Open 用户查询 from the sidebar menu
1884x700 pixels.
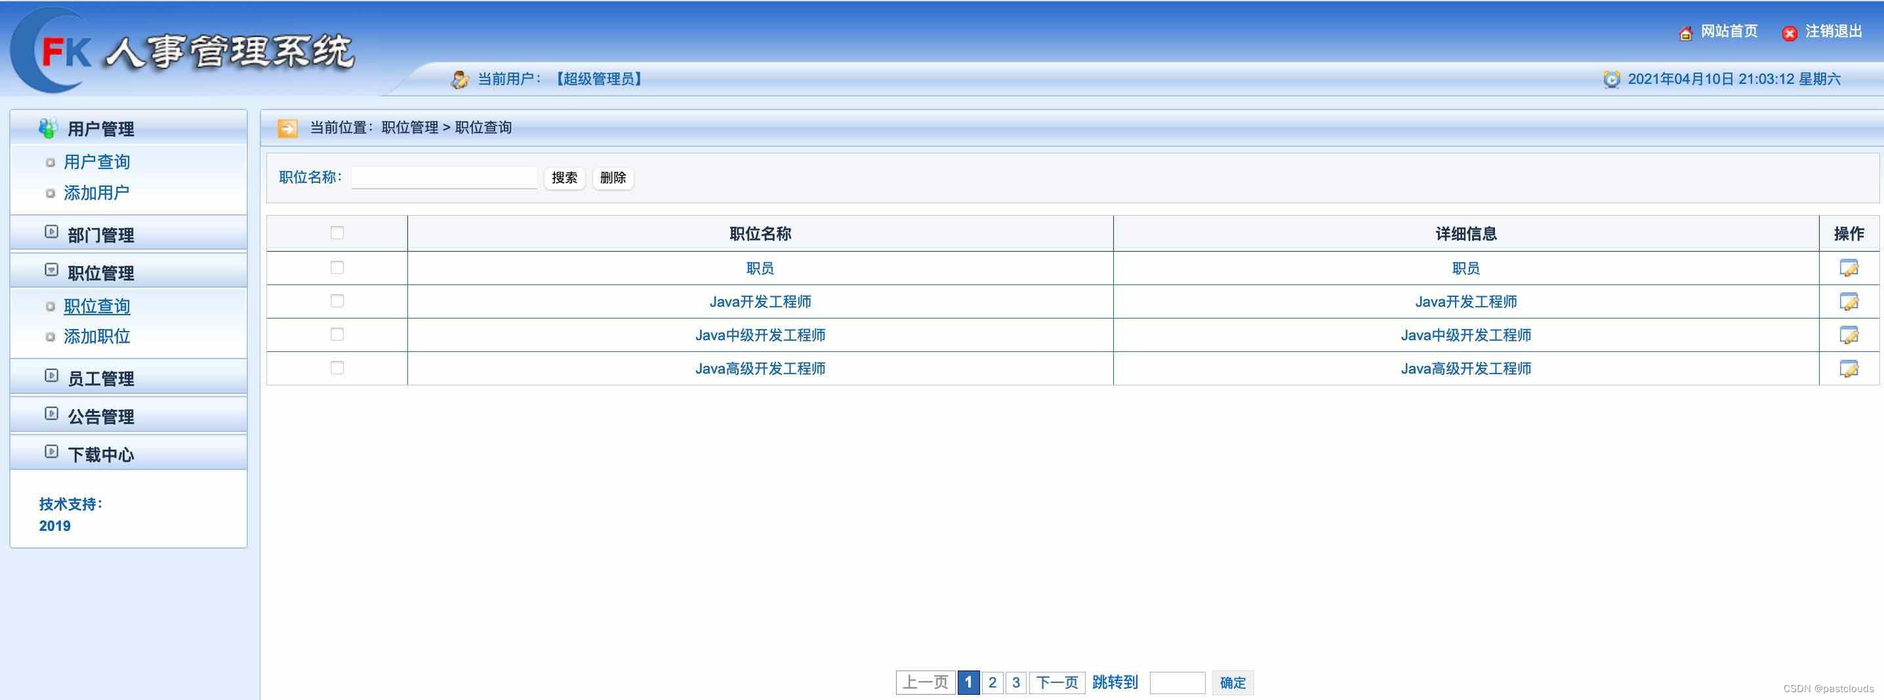click(x=96, y=161)
